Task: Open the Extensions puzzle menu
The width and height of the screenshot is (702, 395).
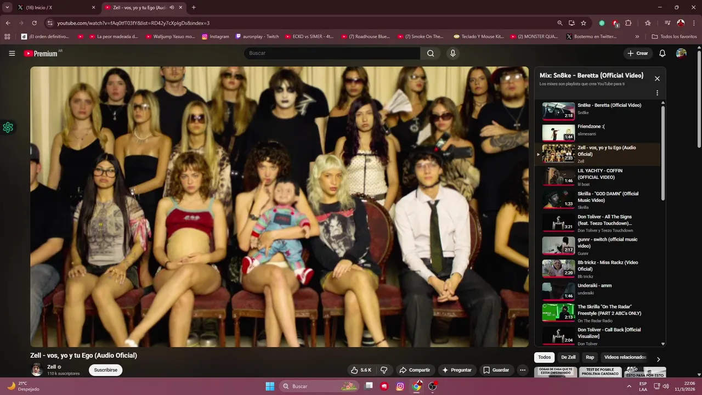Action: (x=629, y=23)
